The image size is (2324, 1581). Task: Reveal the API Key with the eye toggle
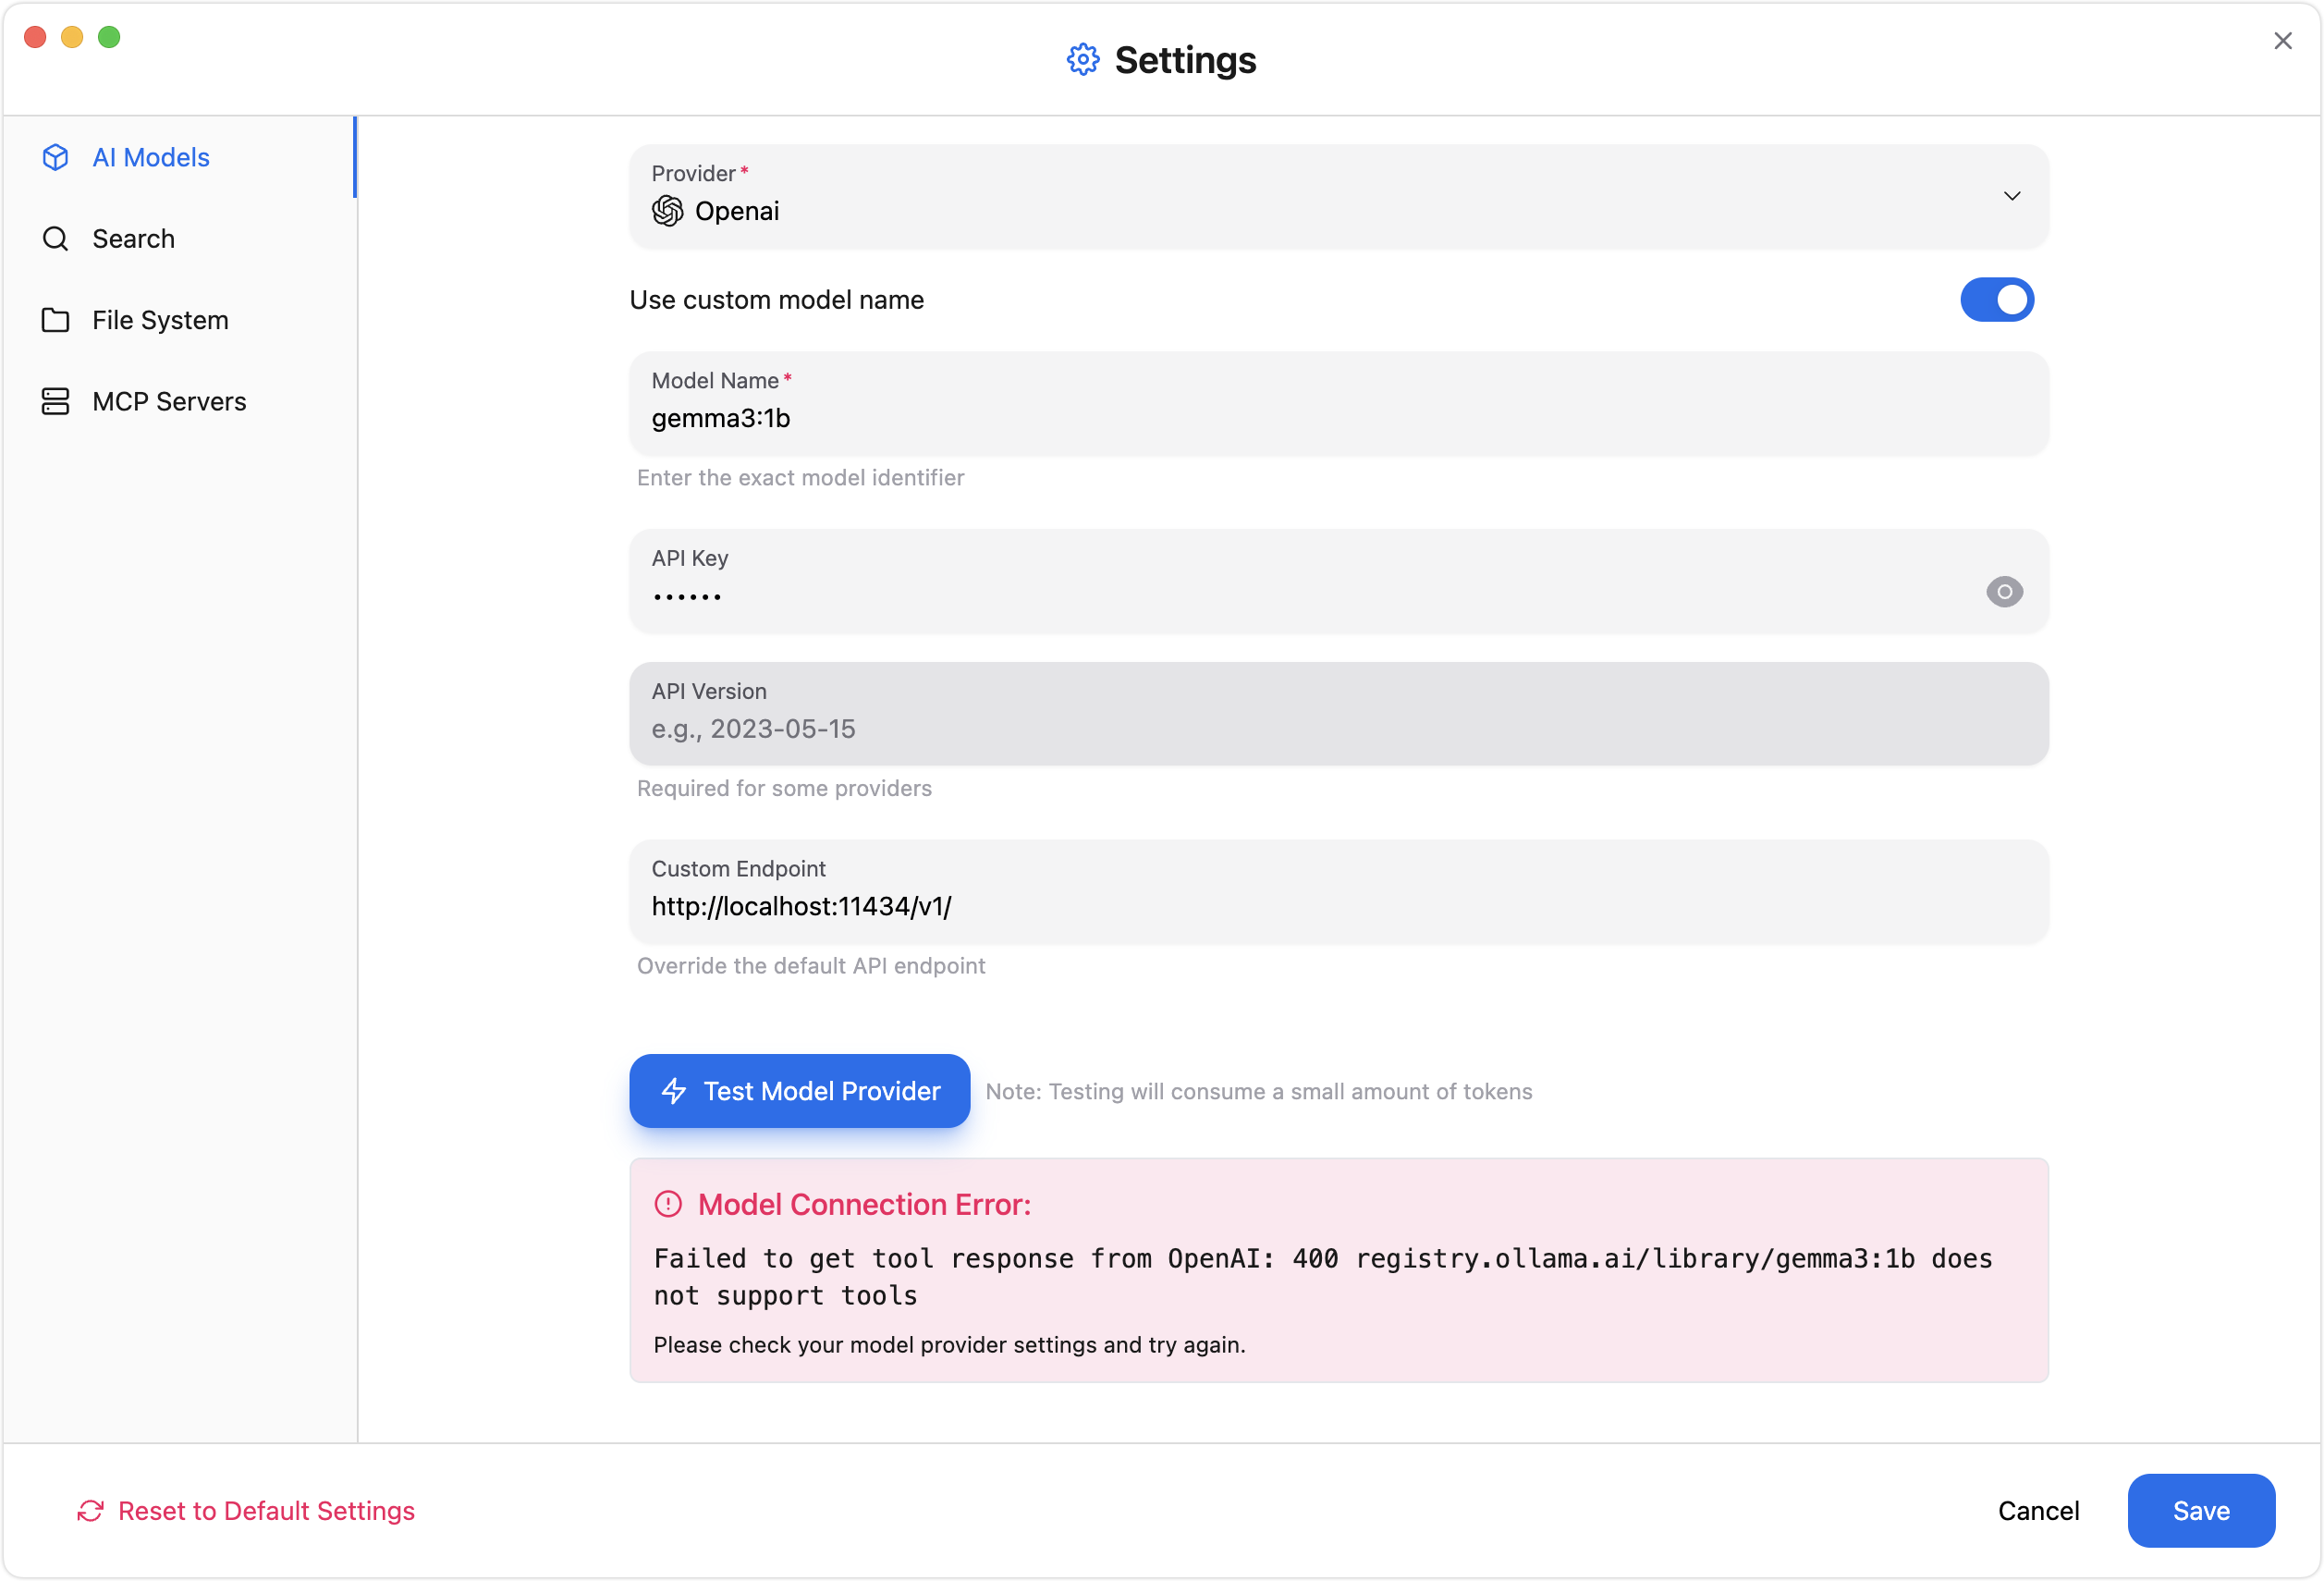pos(2004,592)
